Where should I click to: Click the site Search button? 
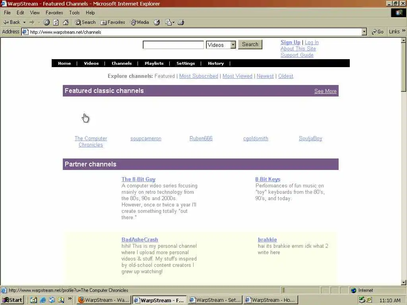pos(250,44)
